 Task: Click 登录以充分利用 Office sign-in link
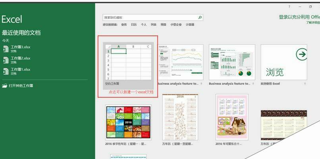click(299, 17)
